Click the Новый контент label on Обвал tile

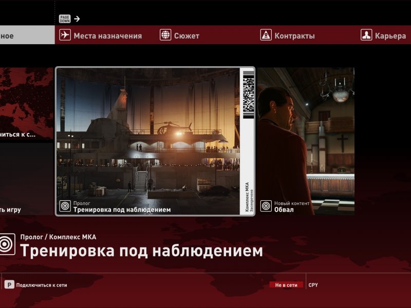point(292,203)
